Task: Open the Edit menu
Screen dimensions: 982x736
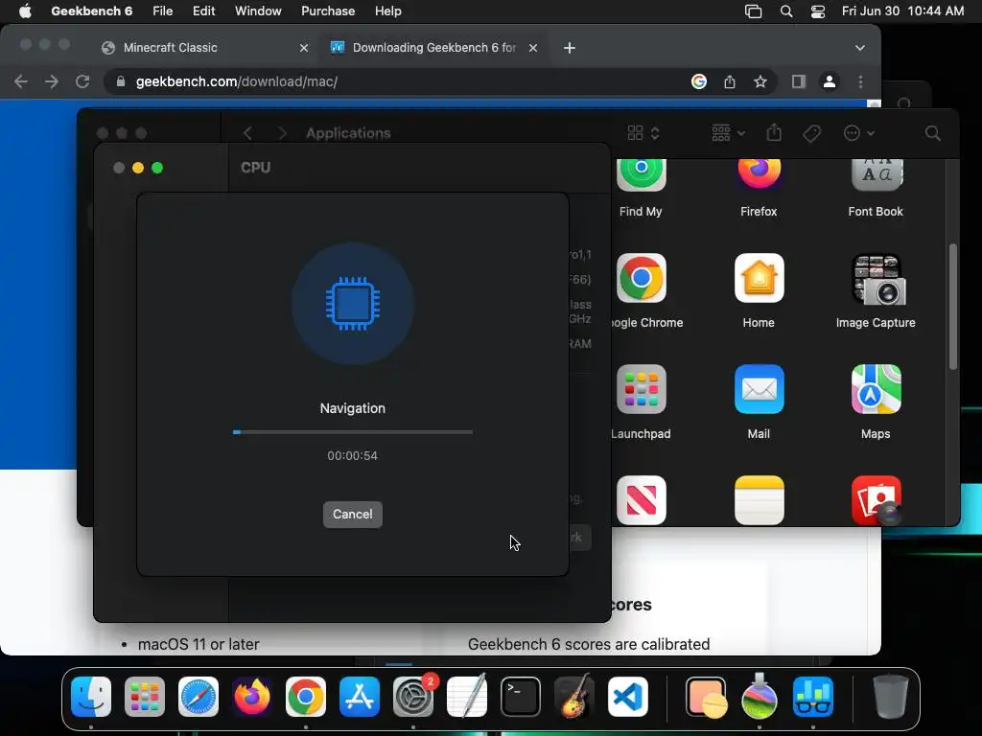Action: (x=203, y=11)
